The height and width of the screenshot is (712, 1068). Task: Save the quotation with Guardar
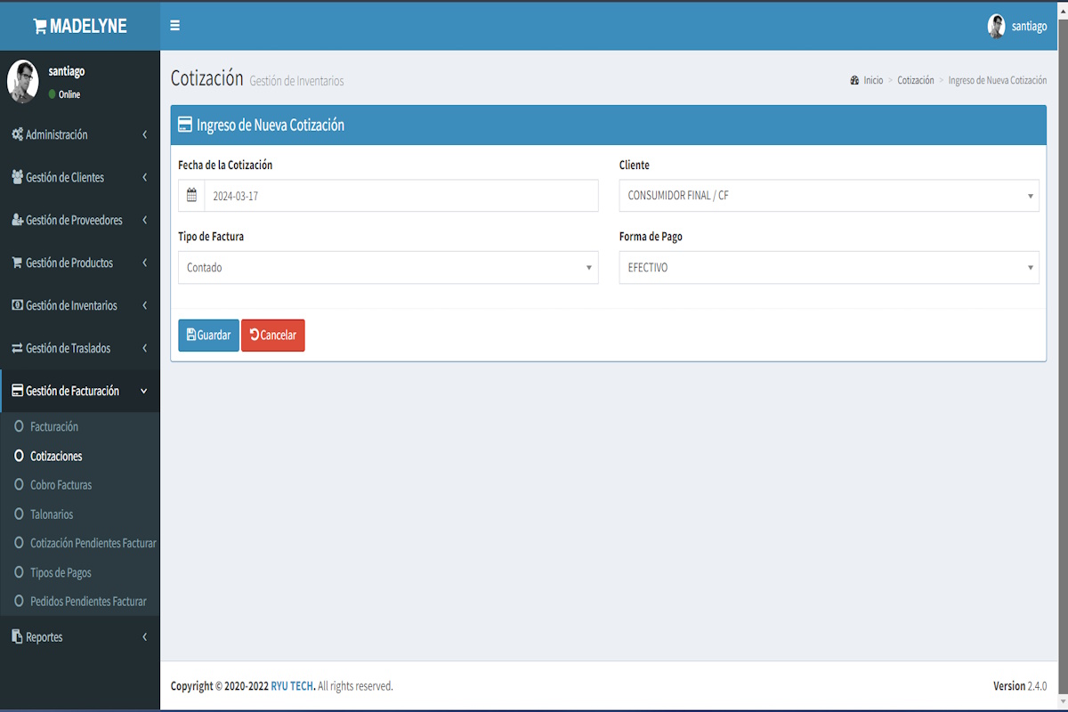(x=208, y=336)
